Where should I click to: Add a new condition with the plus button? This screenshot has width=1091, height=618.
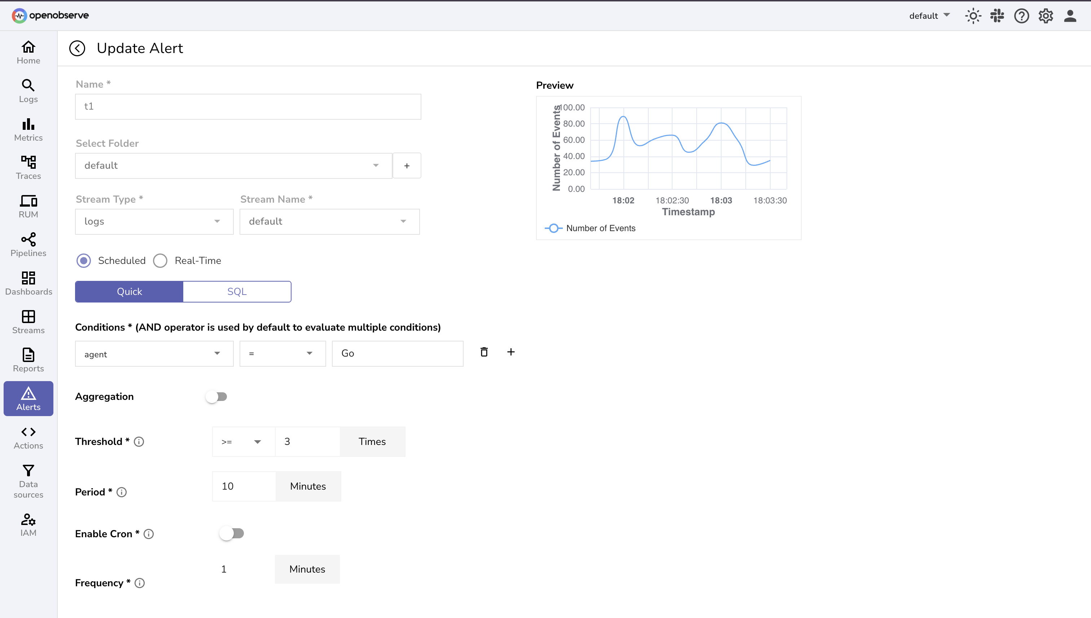coord(511,352)
